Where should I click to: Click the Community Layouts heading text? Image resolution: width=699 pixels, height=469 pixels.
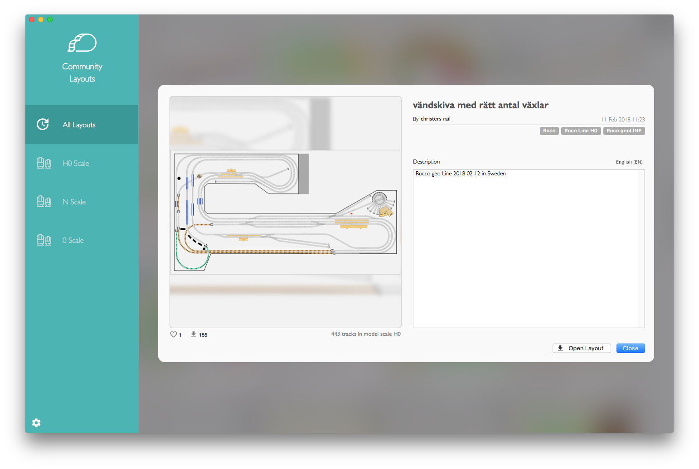click(82, 73)
